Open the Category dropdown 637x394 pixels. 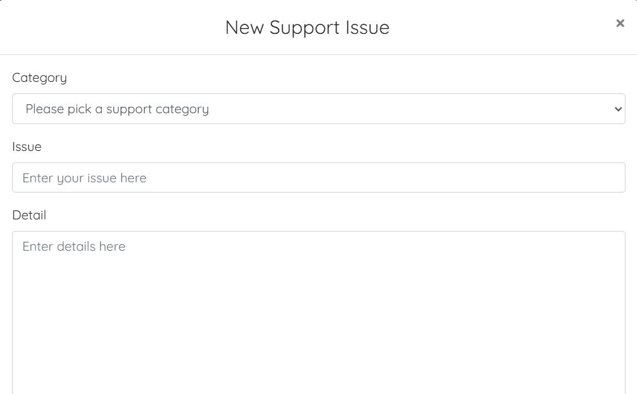318,109
